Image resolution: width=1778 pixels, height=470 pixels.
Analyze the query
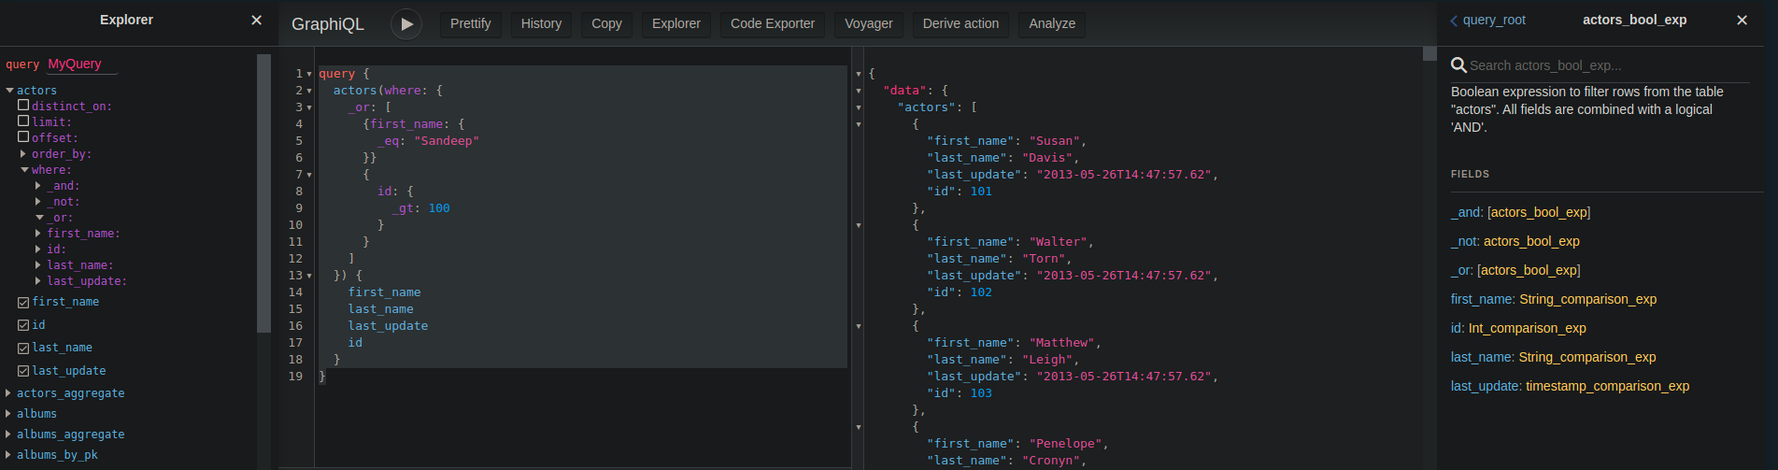point(1052,23)
